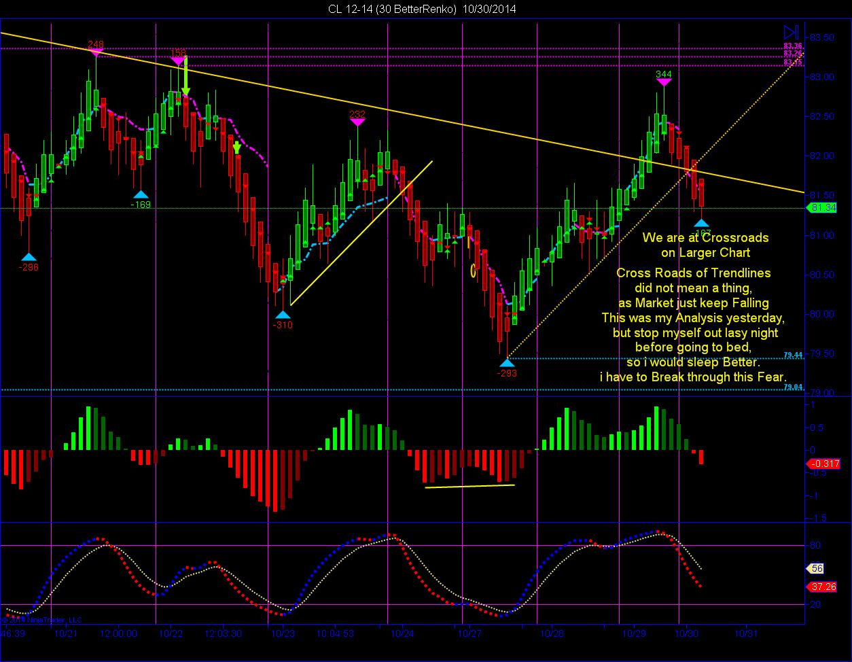Select the 83.15 magenta resistance level label
This screenshot has height=662, width=852.
793,63
